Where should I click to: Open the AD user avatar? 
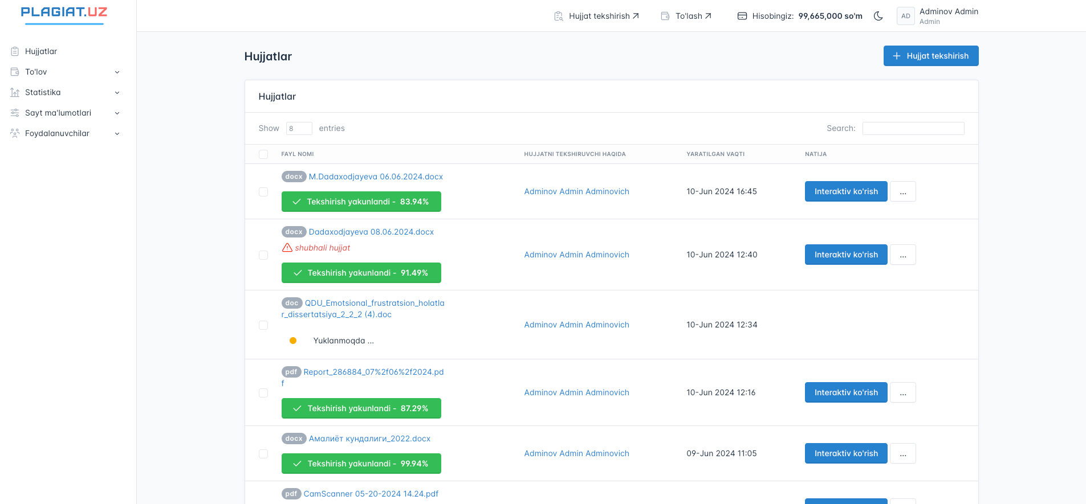click(x=906, y=16)
